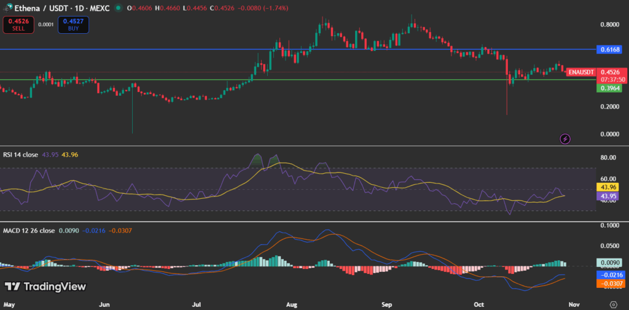The width and height of the screenshot is (629, 310).
Task: Click the red ENAUSDT price tag
Action: coord(580,72)
